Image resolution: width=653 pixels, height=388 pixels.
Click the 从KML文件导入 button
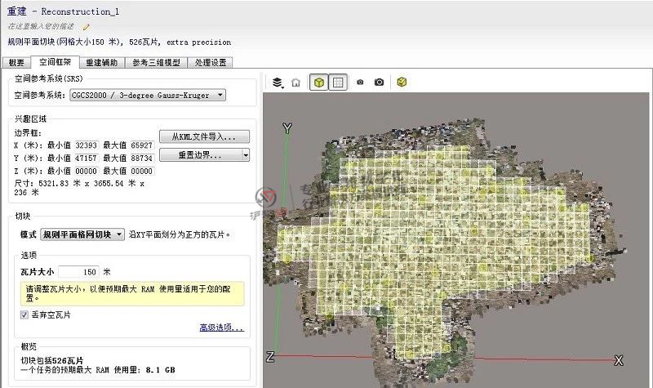tap(204, 136)
